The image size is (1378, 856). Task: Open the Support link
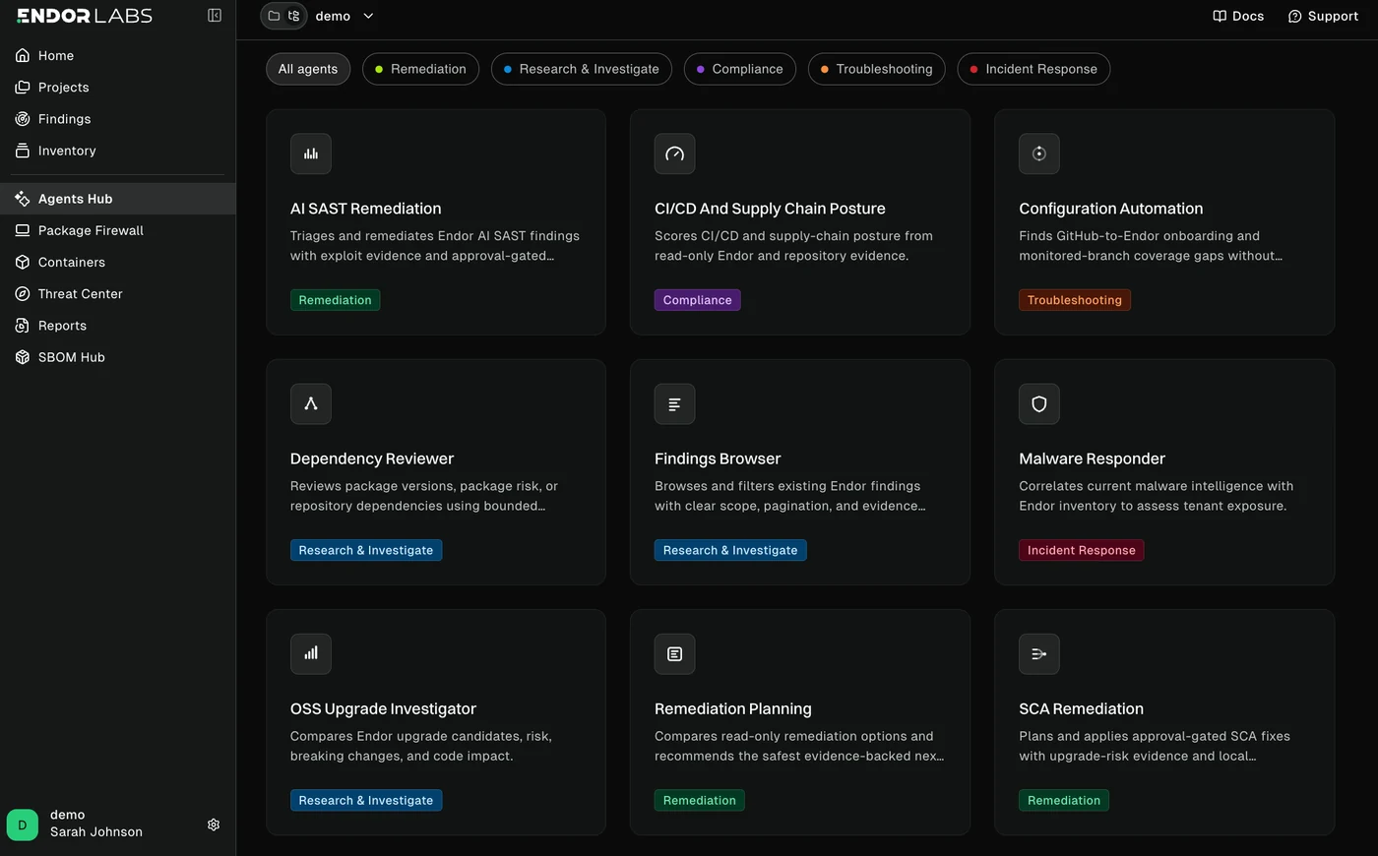[x=1323, y=16]
